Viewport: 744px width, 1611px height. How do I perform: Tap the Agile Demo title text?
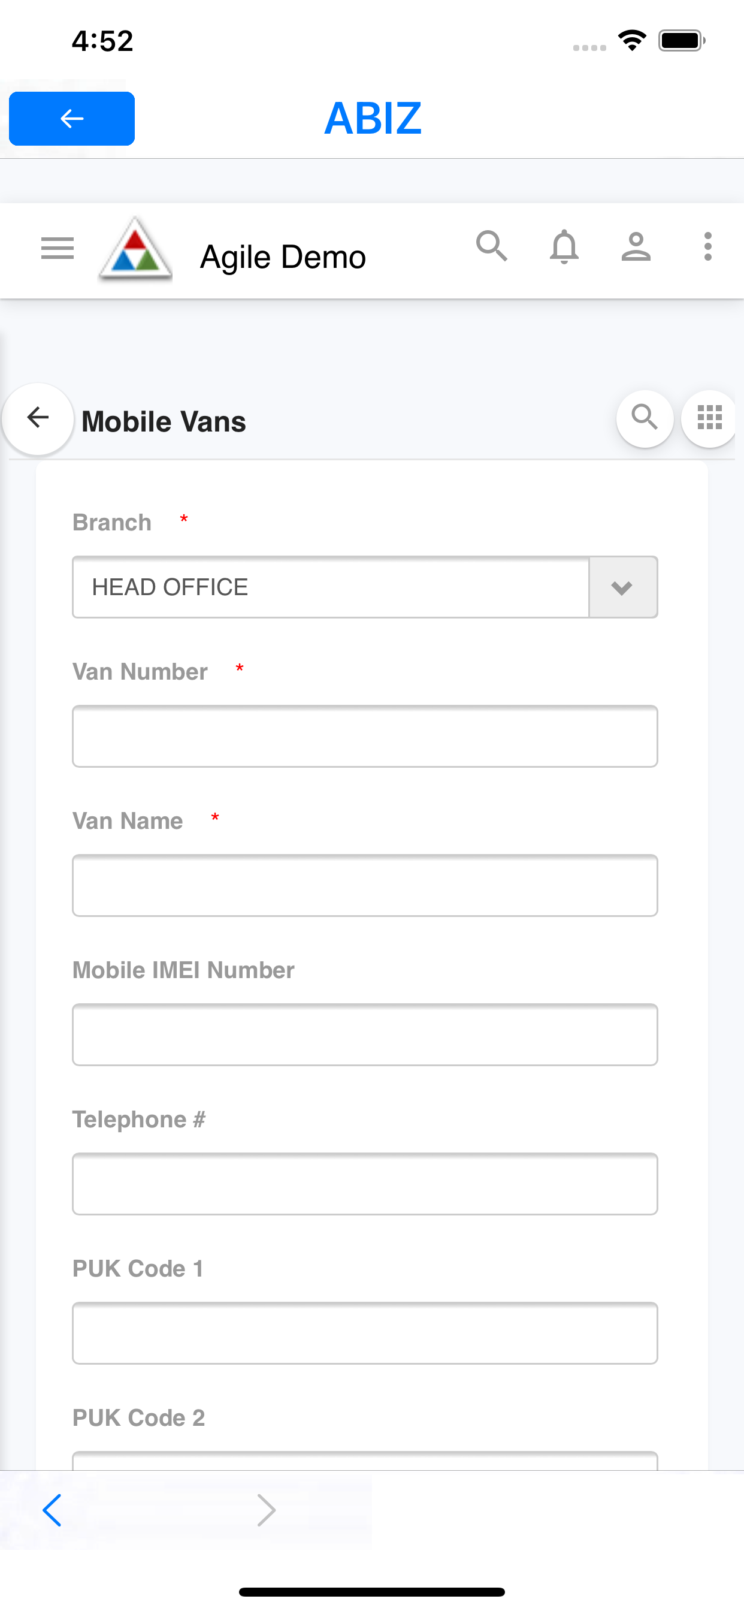(283, 257)
